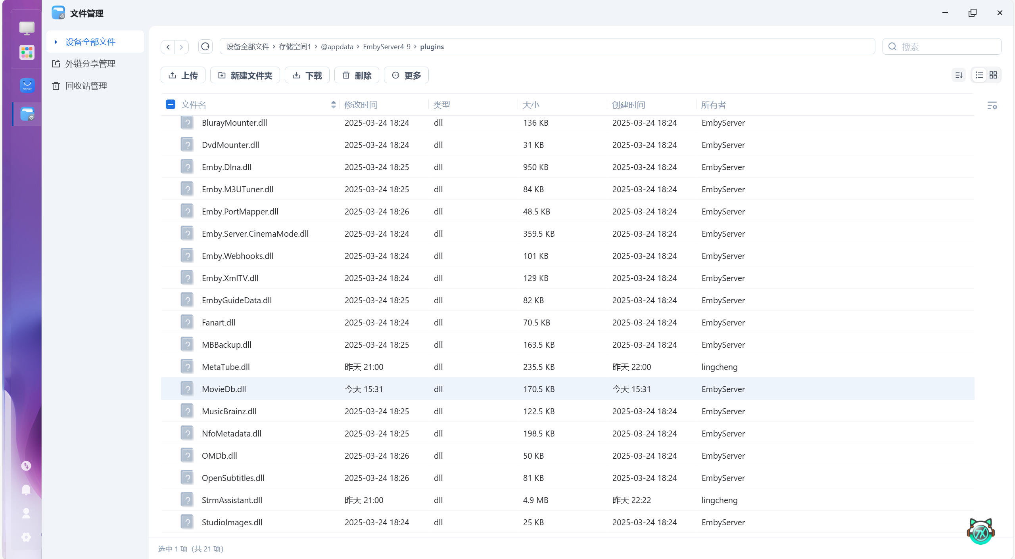Viewport: 1015px width, 559px height.
Task: Open the desktop monitor icon in sidebar
Action: (27, 28)
